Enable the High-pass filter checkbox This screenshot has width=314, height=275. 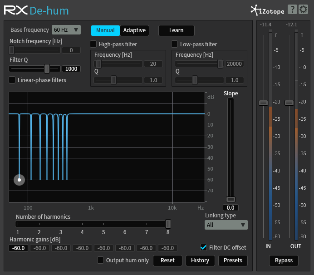(x=93, y=44)
